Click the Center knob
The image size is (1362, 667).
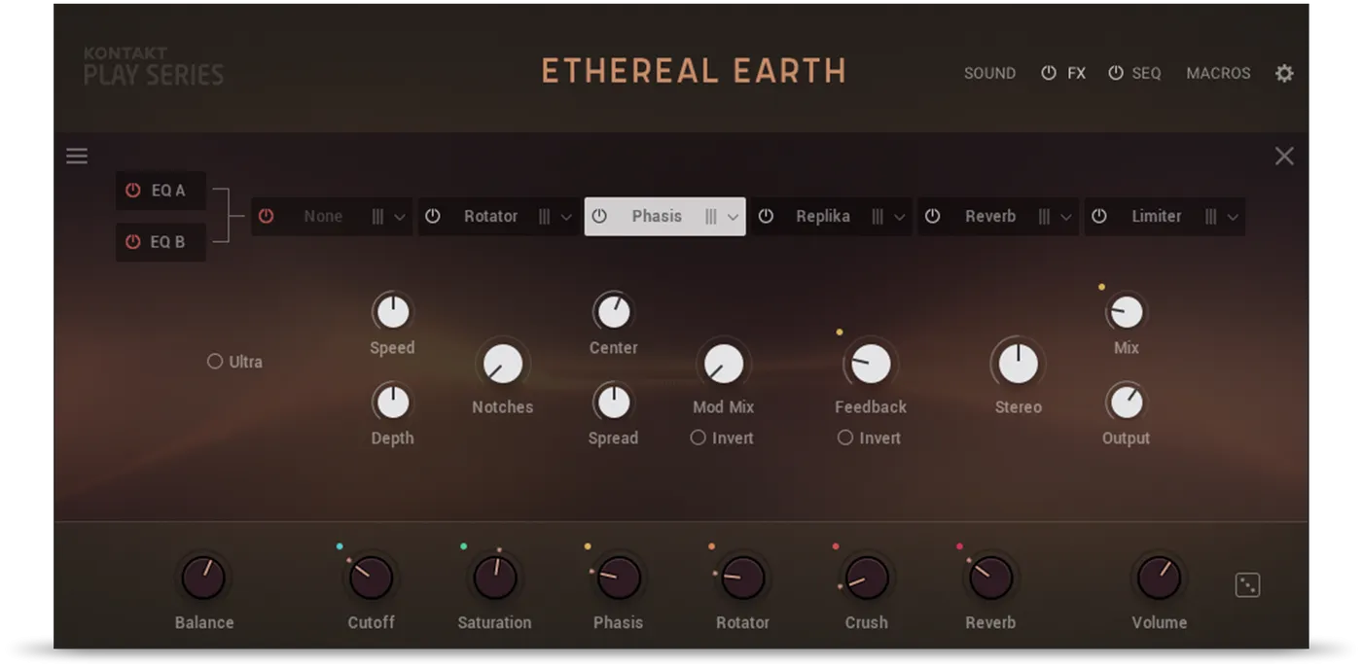pos(613,312)
